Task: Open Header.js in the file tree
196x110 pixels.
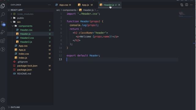Action: (x=25, y=34)
